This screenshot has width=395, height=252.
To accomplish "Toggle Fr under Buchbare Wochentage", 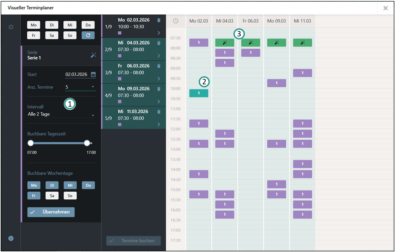I will [34, 195].
